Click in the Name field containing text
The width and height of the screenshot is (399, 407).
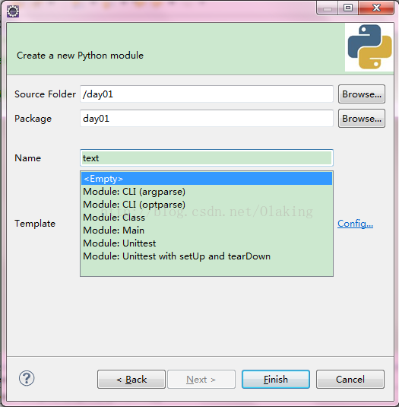[207, 157]
